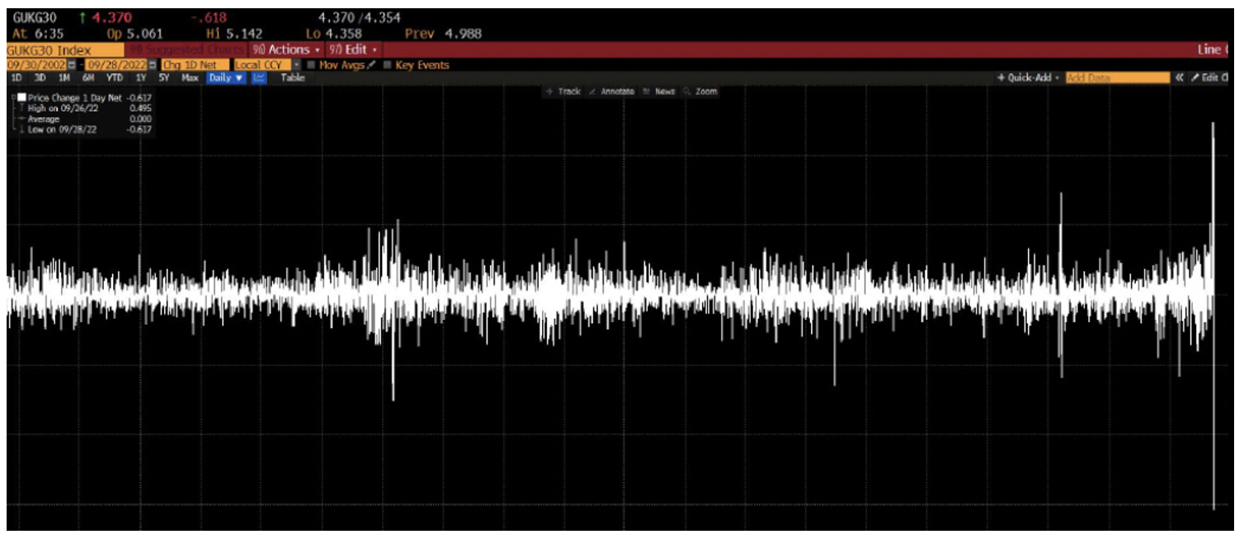This screenshot has width=1244, height=539.
Task: Click the Add Data input field
Action: click(1116, 77)
